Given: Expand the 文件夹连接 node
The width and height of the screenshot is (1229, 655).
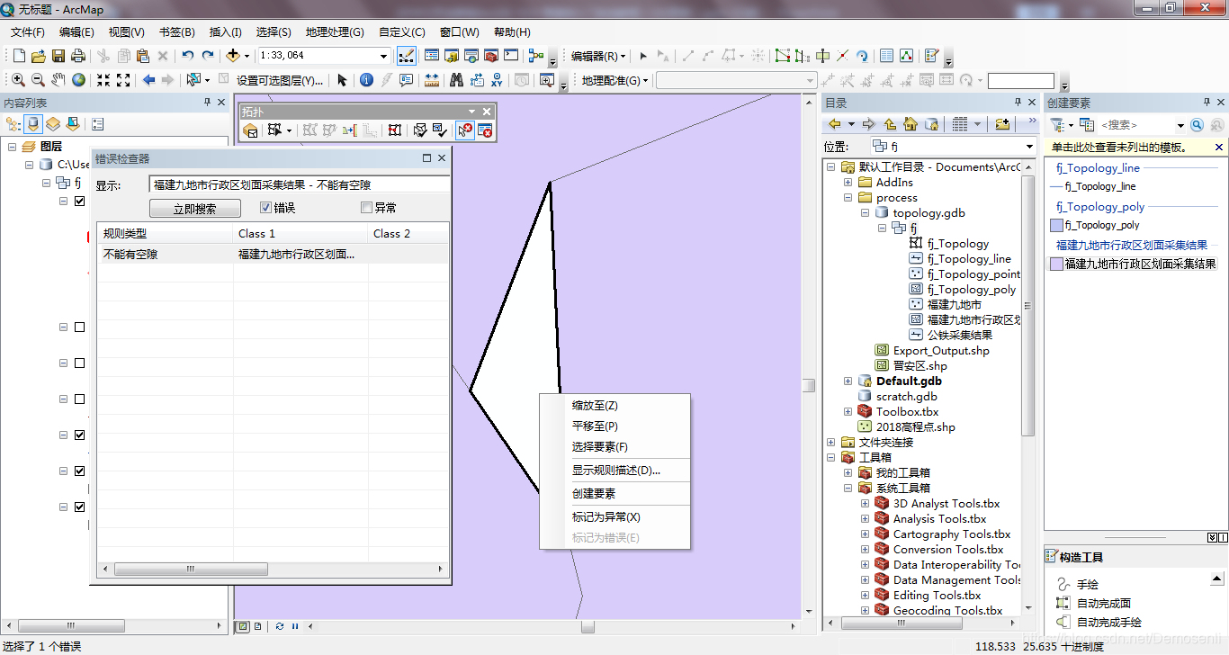Looking at the screenshot, I should coord(831,443).
